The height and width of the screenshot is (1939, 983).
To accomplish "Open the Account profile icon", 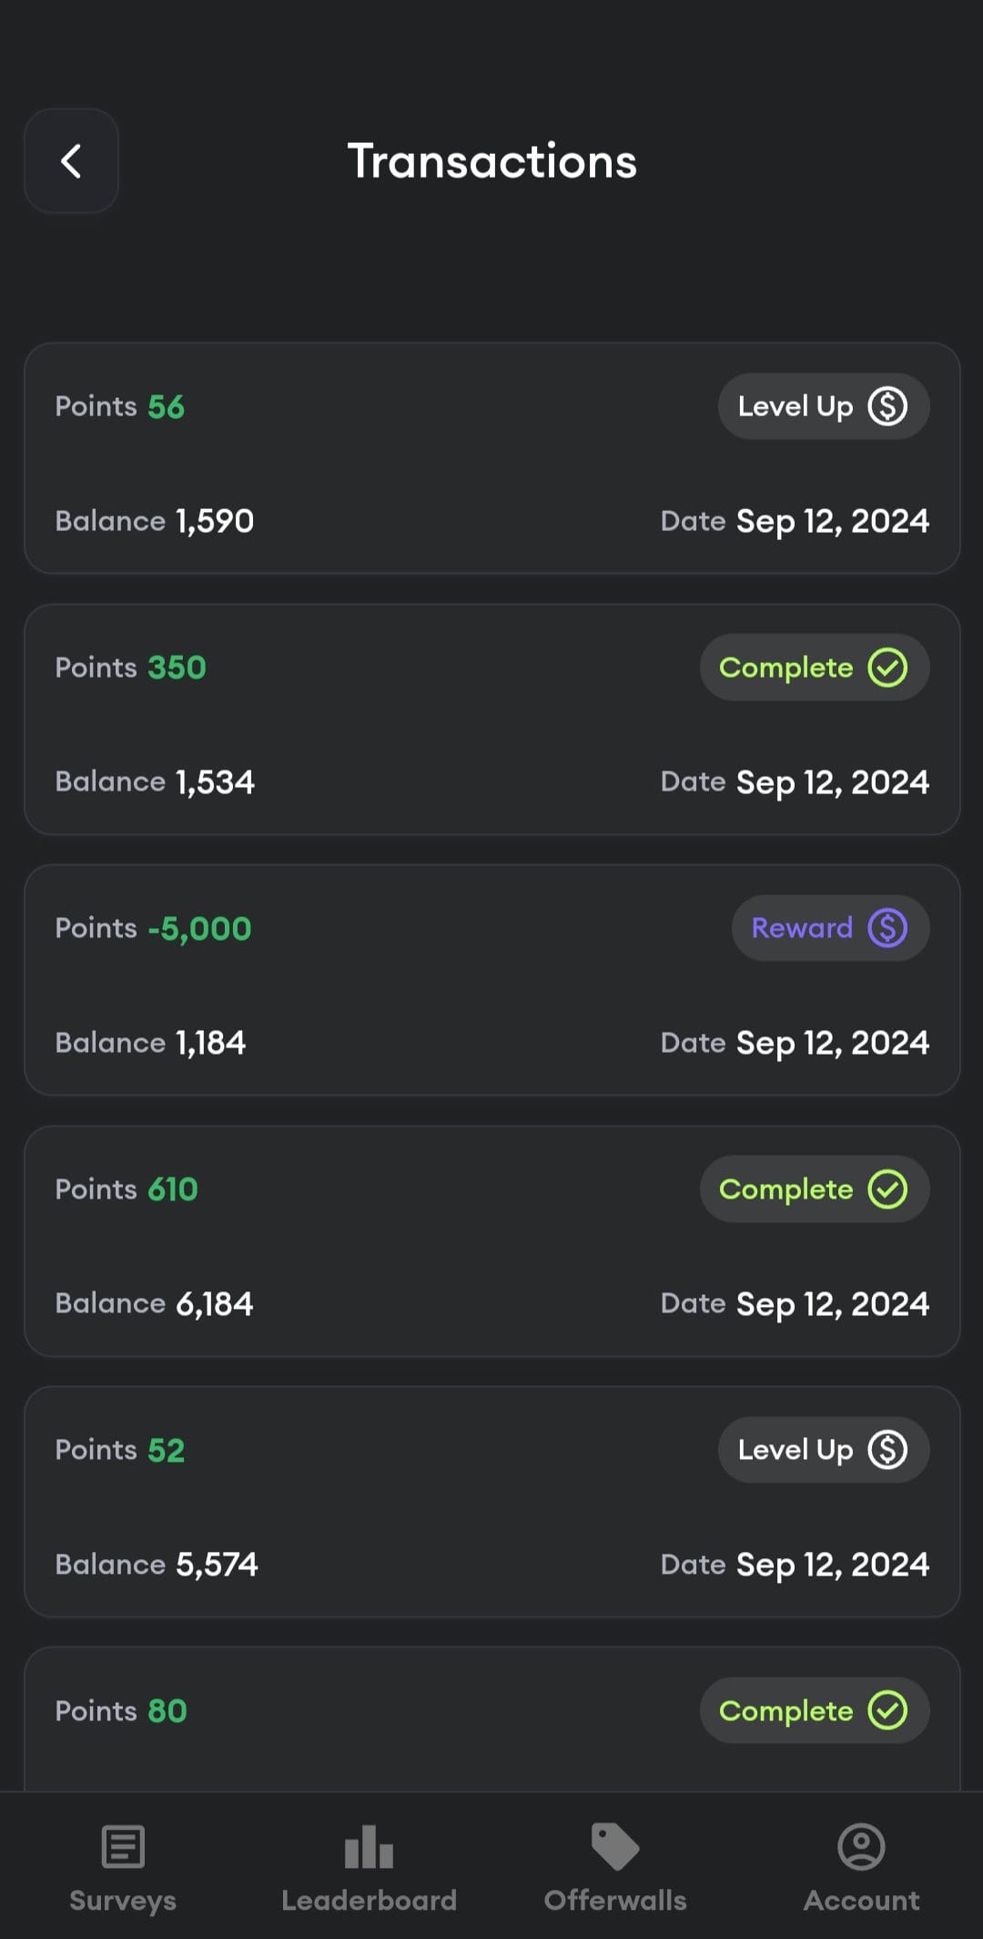I will 861,1847.
